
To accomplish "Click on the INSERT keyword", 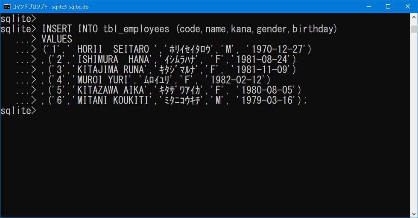I will coord(57,29).
